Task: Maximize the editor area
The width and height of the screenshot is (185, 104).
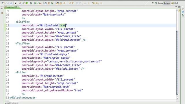Action: pos(179,7)
